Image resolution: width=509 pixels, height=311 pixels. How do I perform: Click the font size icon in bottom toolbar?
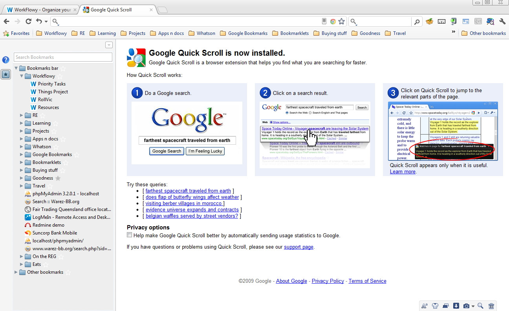coord(424,306)
